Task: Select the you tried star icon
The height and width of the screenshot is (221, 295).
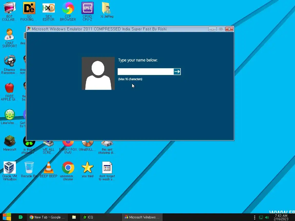Action: tap(88, 170)
